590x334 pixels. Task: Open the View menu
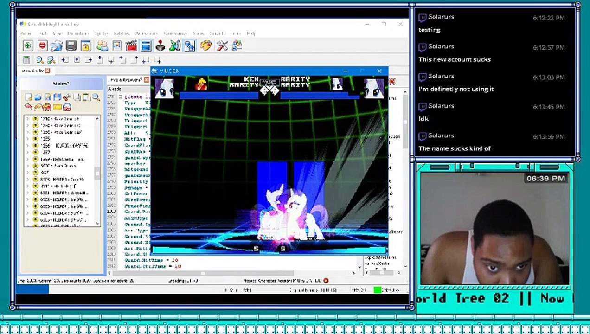pyautogui.click(x=58, y=33)
